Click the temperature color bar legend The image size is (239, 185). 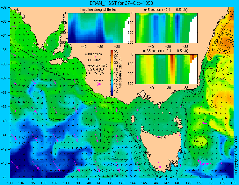(112, 73)
